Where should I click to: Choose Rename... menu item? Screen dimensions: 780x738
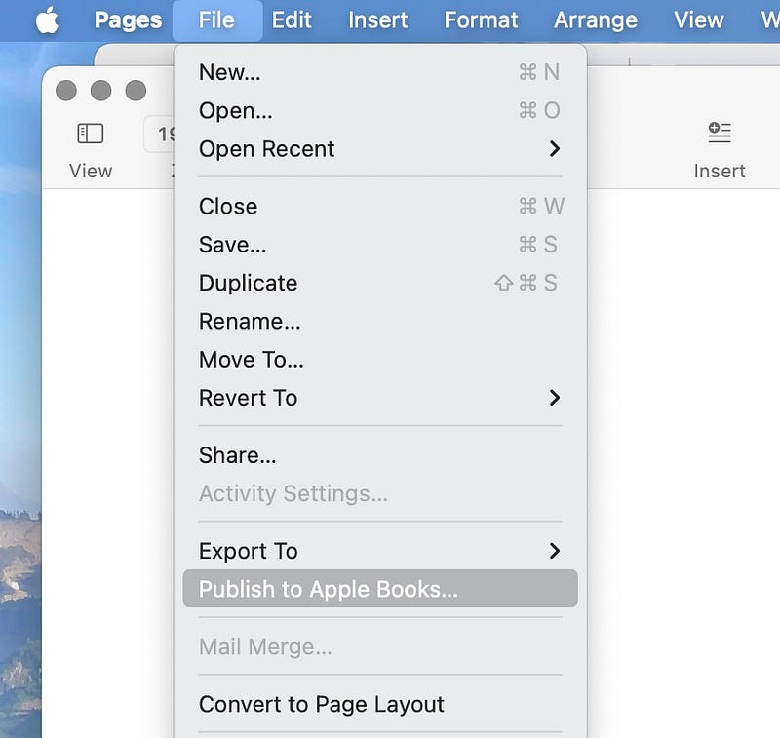380,322
